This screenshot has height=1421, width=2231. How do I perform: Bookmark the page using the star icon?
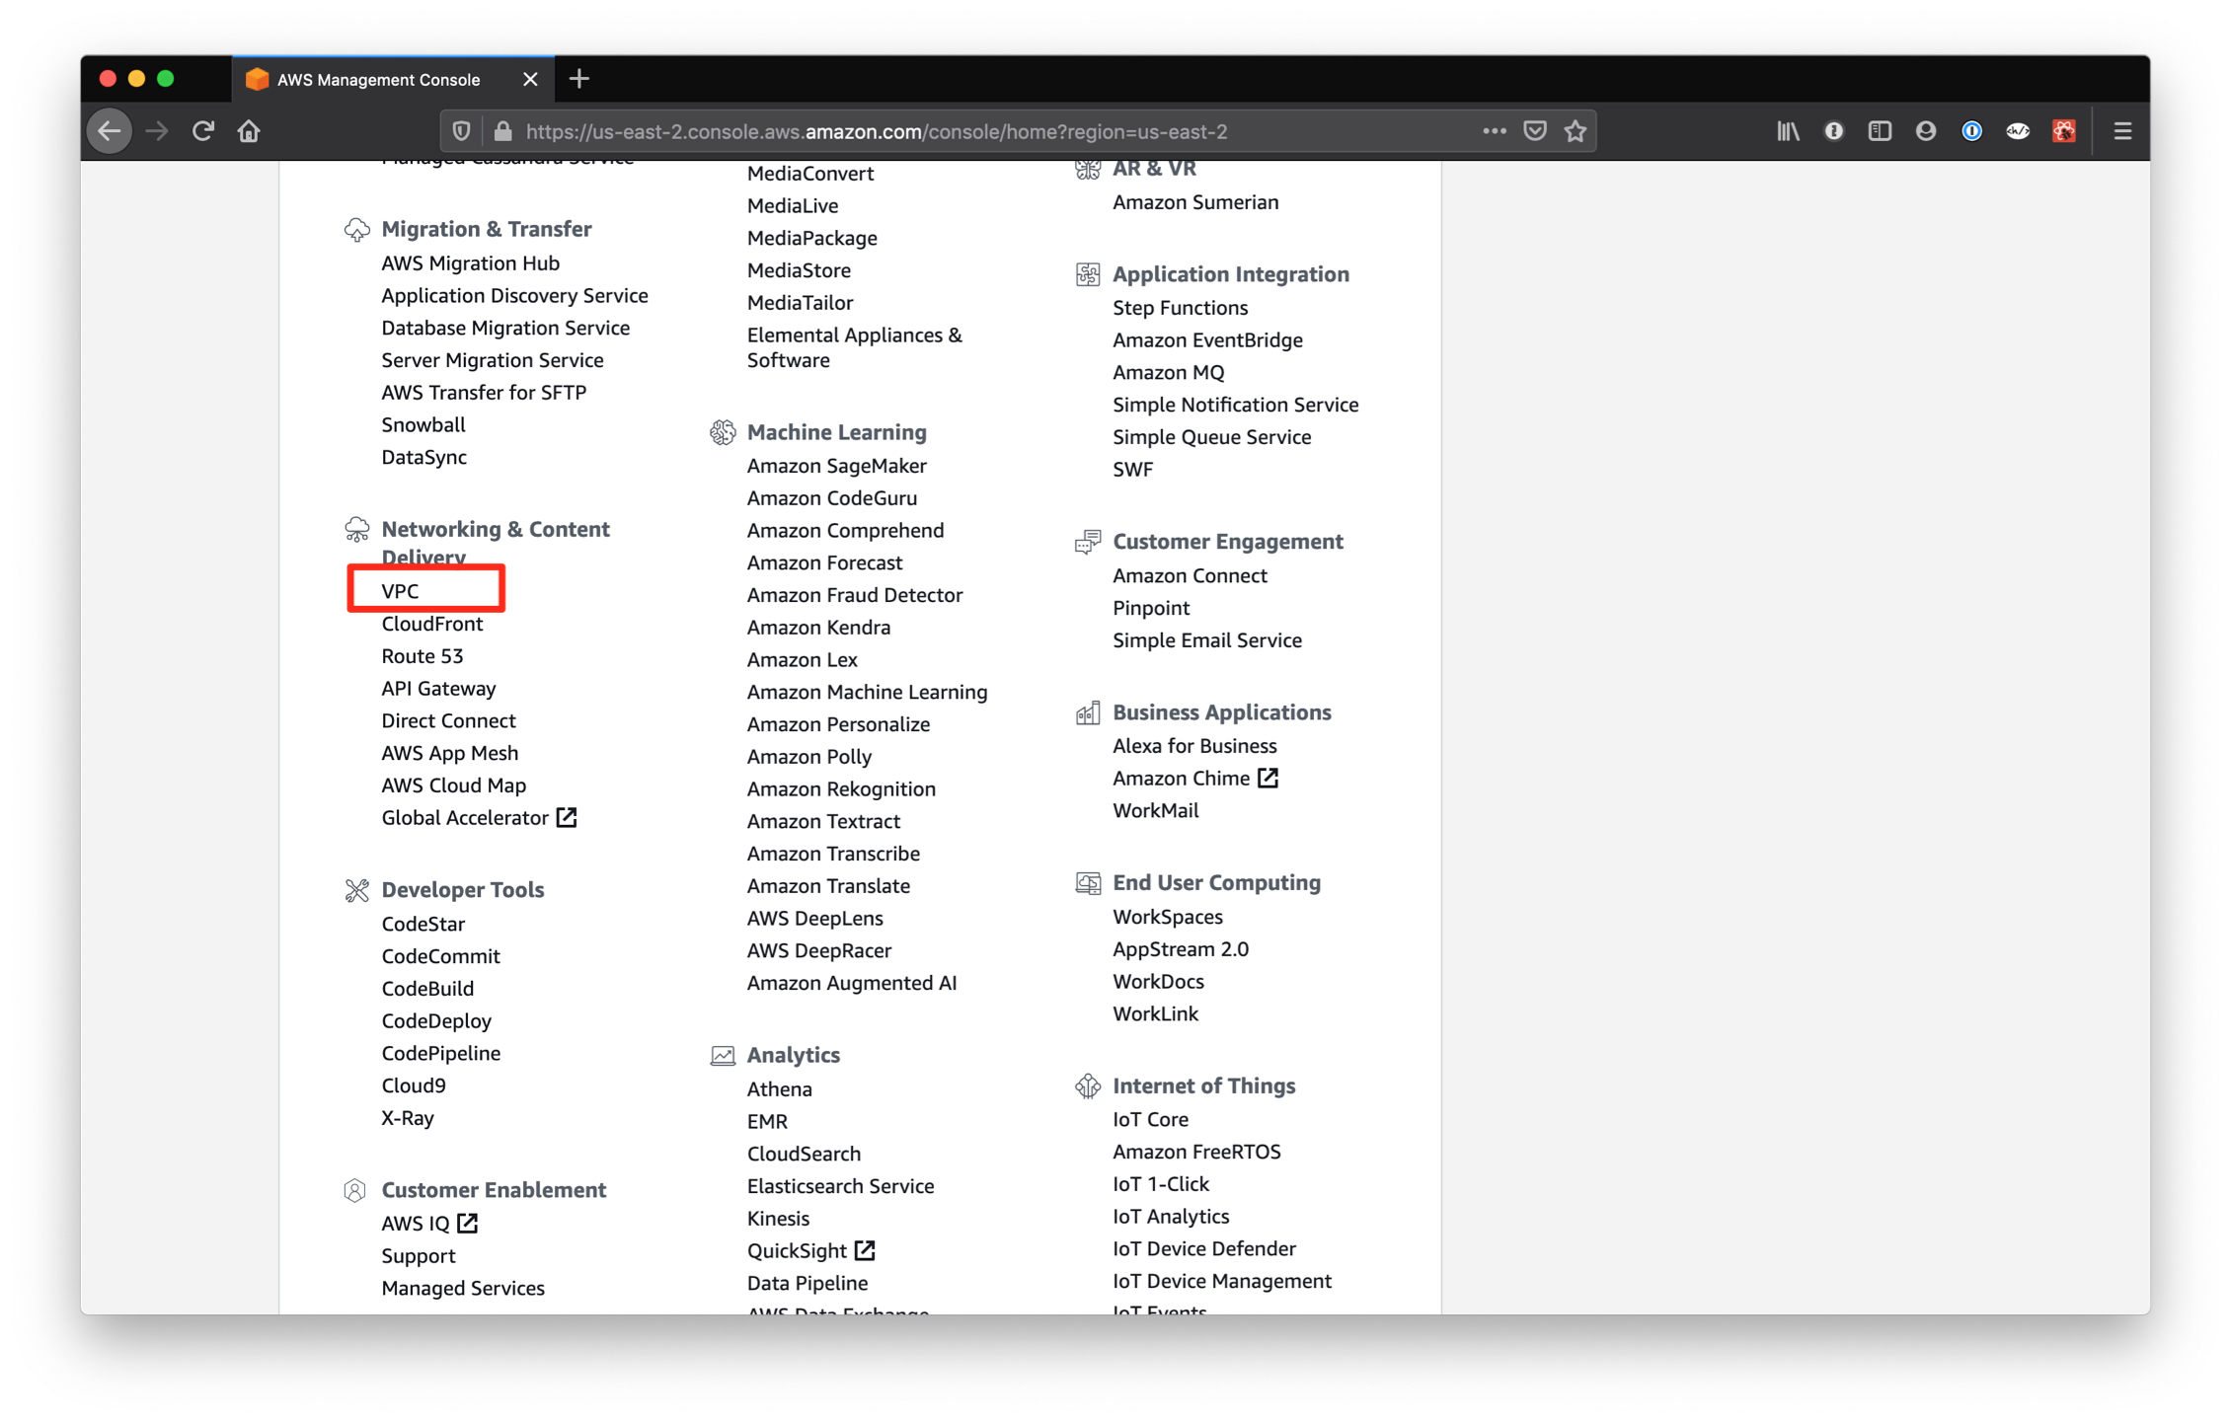1575,130
